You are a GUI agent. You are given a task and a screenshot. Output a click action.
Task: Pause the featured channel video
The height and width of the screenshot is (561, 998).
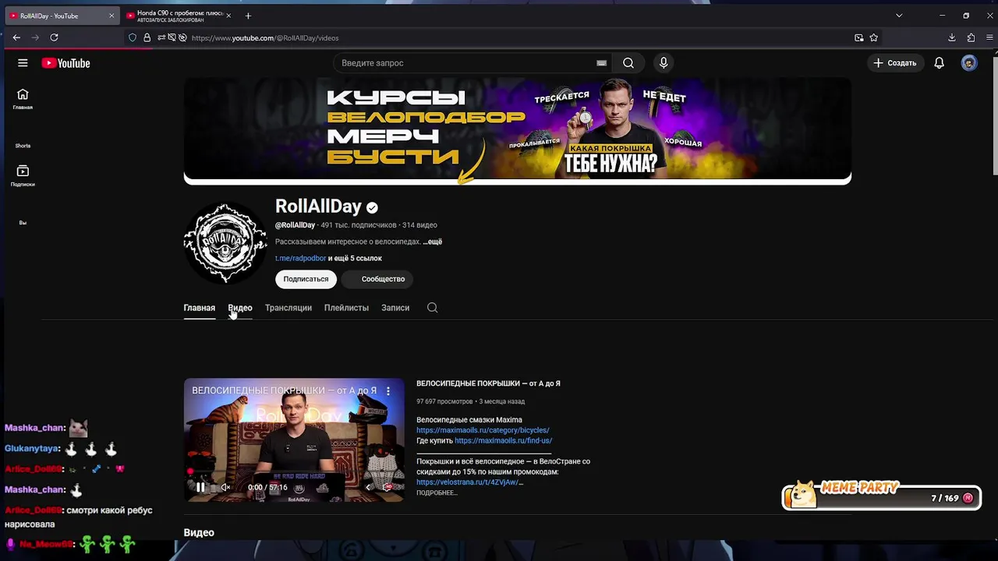coord(200,488)
